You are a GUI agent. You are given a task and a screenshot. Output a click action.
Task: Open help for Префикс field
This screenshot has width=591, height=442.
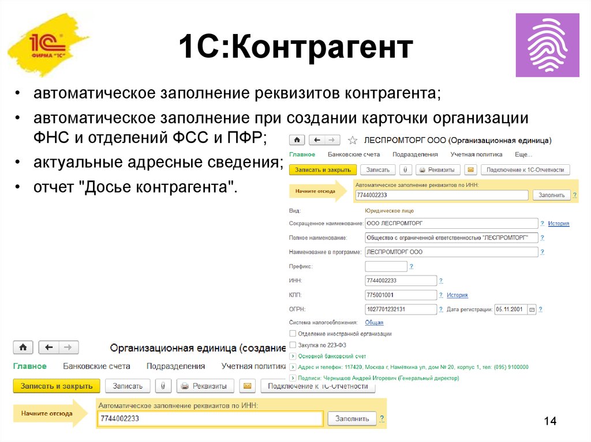[411, 266]
